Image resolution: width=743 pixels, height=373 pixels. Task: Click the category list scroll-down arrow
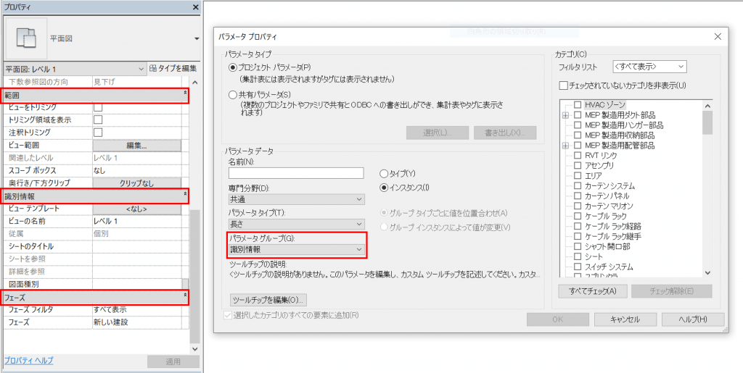tap(707, 273)
